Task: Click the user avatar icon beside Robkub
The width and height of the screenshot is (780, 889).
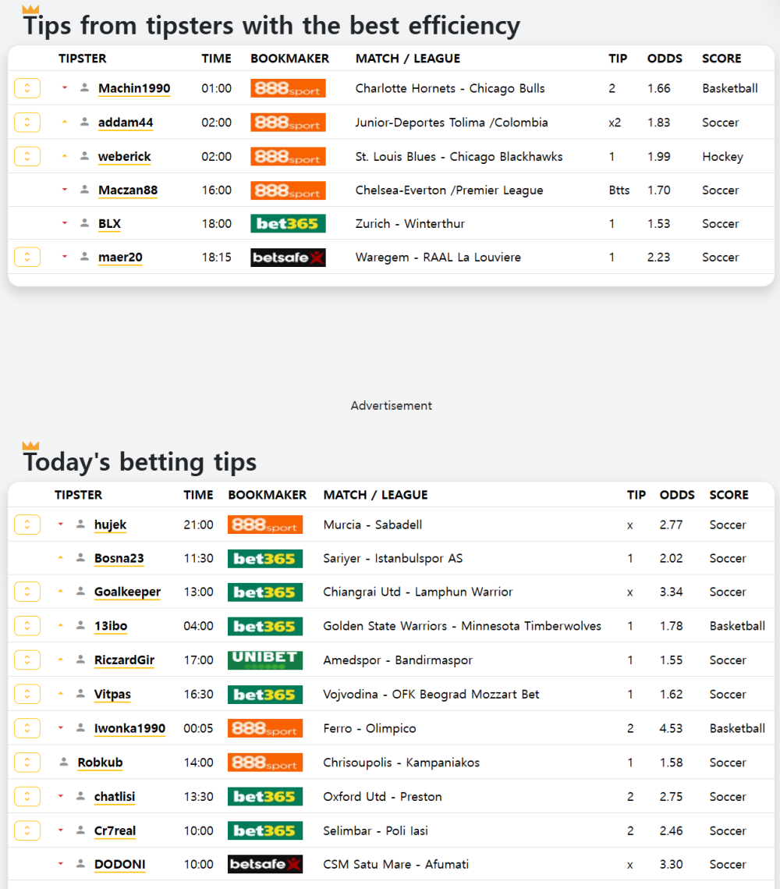Action: coord(64,762)
